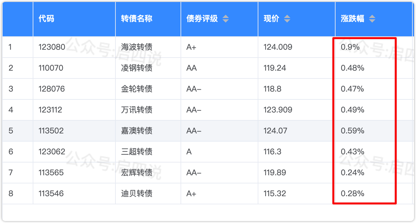Select the 金轮转债 row name
This screenshot has height=223, width=416.
coord(137,89)
